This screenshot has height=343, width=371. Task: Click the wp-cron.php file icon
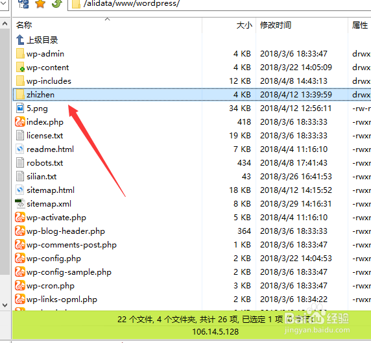coord(20,286)
